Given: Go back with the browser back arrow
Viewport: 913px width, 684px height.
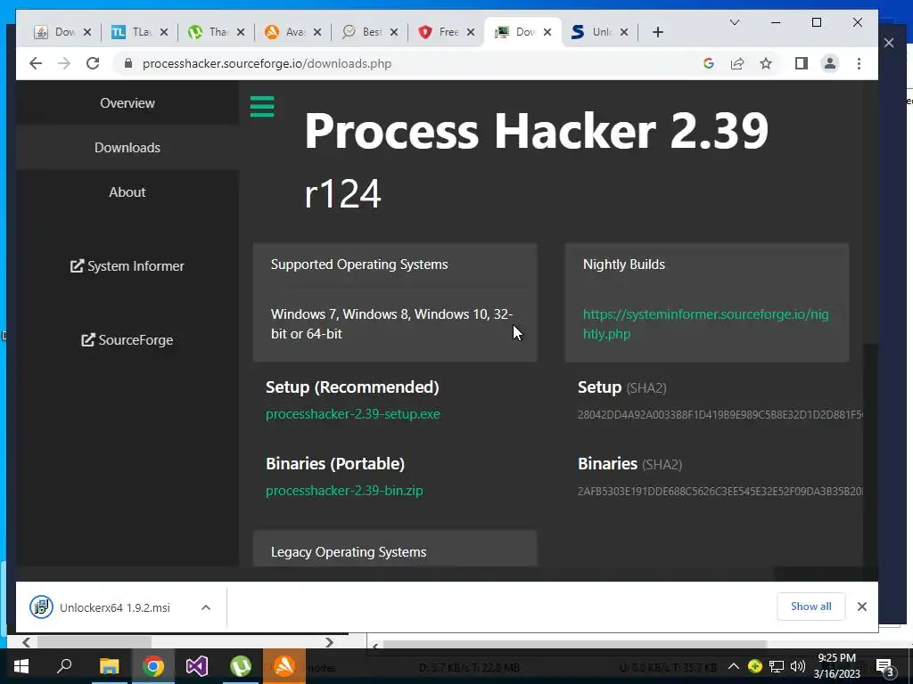Looking at the screenshot, I should pos(36,63).
